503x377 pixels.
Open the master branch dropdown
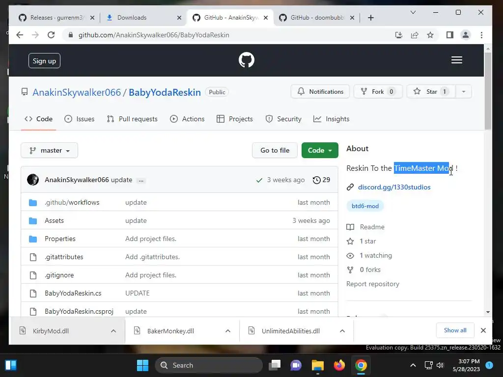pyautogui.click(x=50, y=150)
